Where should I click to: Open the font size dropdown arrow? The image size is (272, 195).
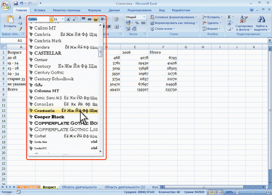[x=63, y=19]
